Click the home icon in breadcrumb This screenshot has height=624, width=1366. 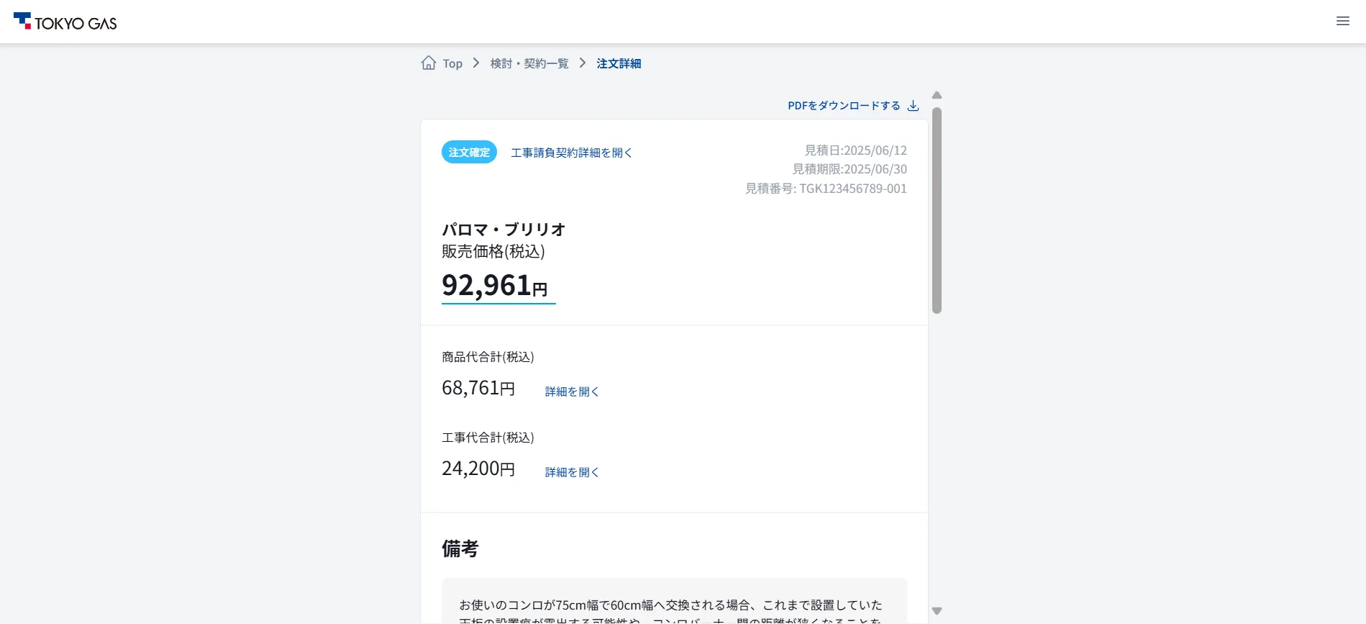click(429, 63)
